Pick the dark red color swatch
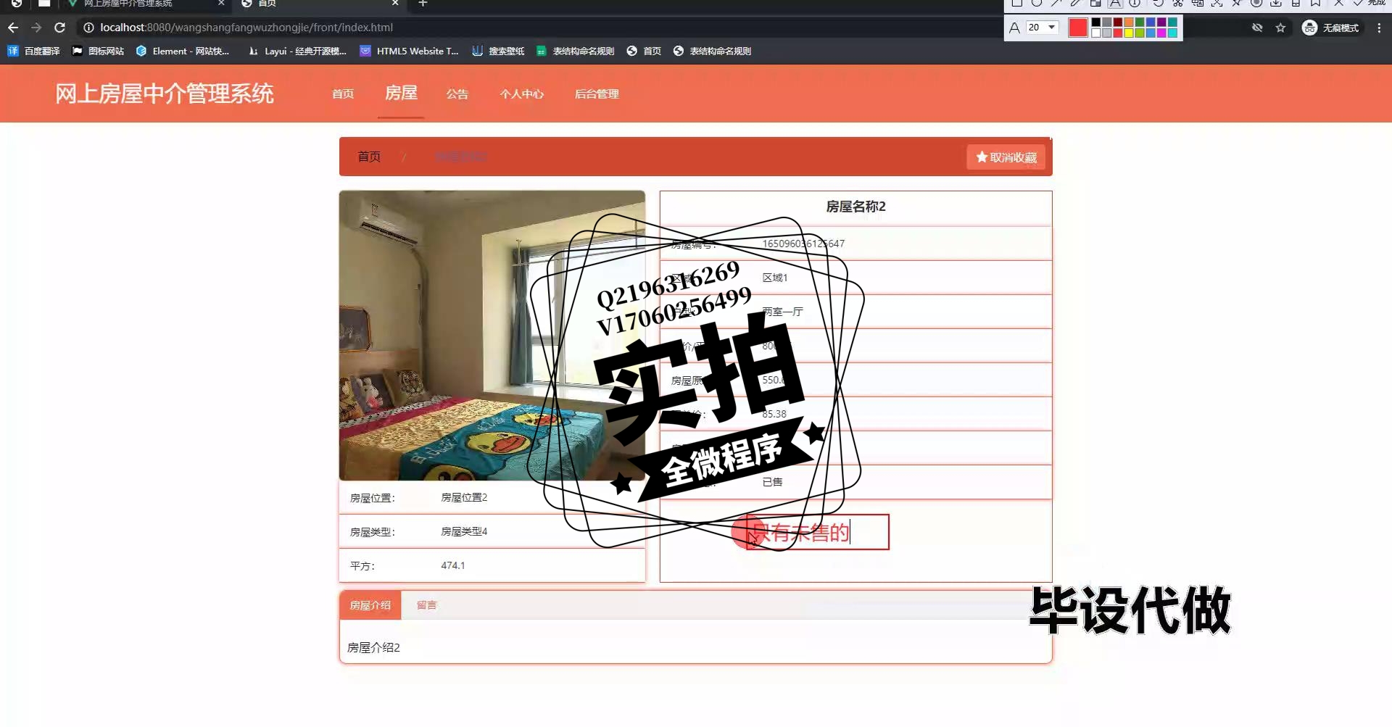 [1118, 22]
